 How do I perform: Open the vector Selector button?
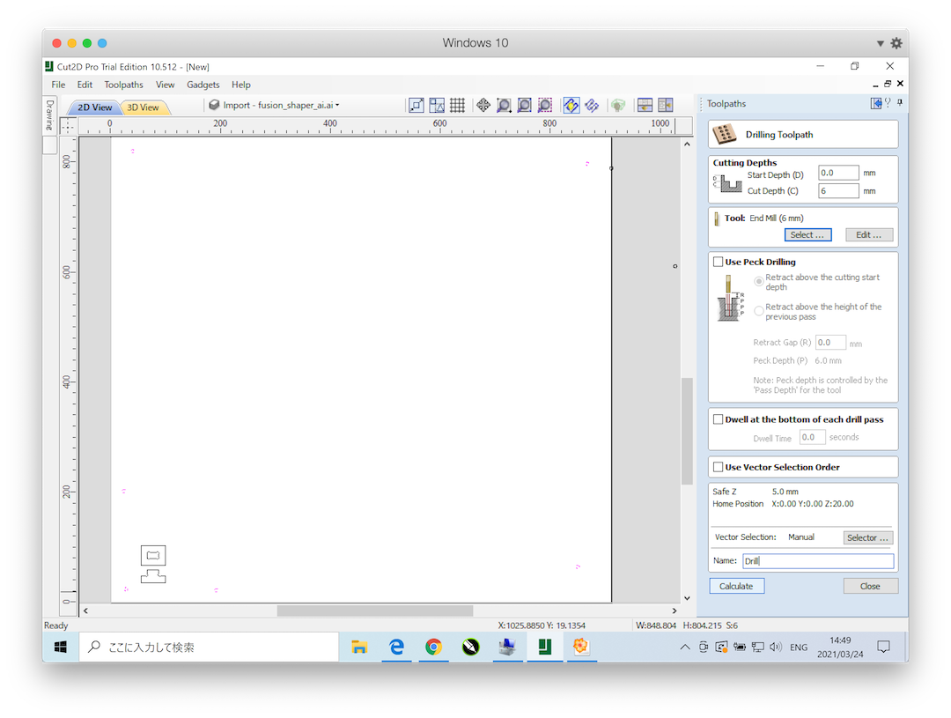868,537
